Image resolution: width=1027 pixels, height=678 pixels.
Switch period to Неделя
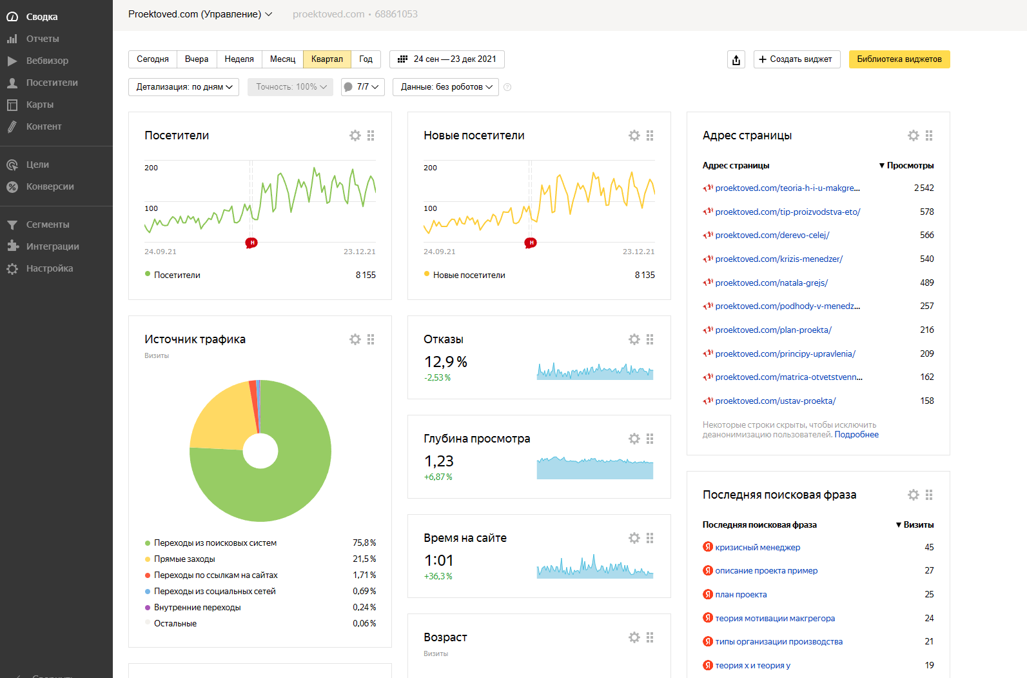pyautogui.click(x=239, y=59)
